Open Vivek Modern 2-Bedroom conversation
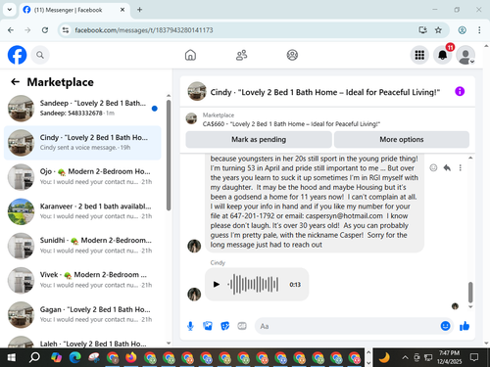The height and width of the screenshot is (367, 490). (x=82, y=280)
